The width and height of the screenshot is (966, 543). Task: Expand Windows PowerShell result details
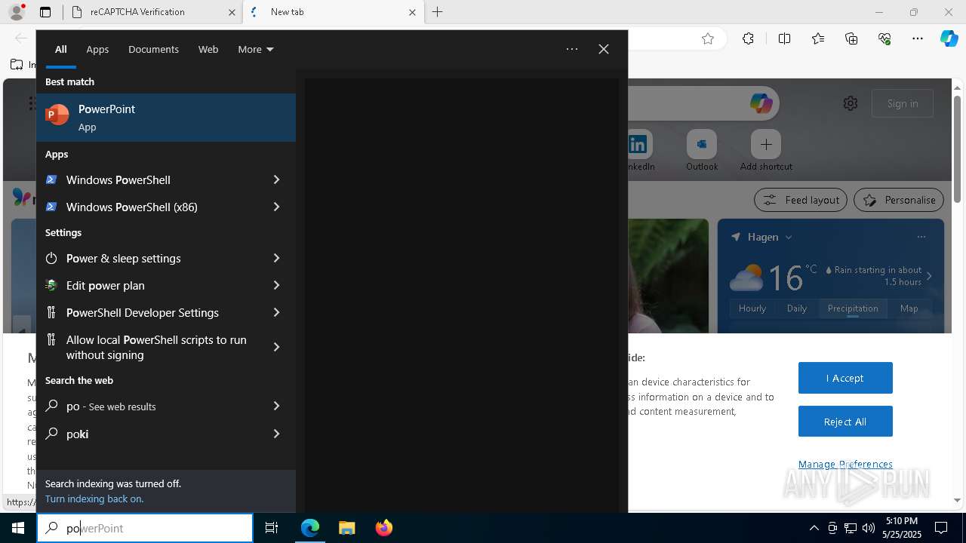276,179
